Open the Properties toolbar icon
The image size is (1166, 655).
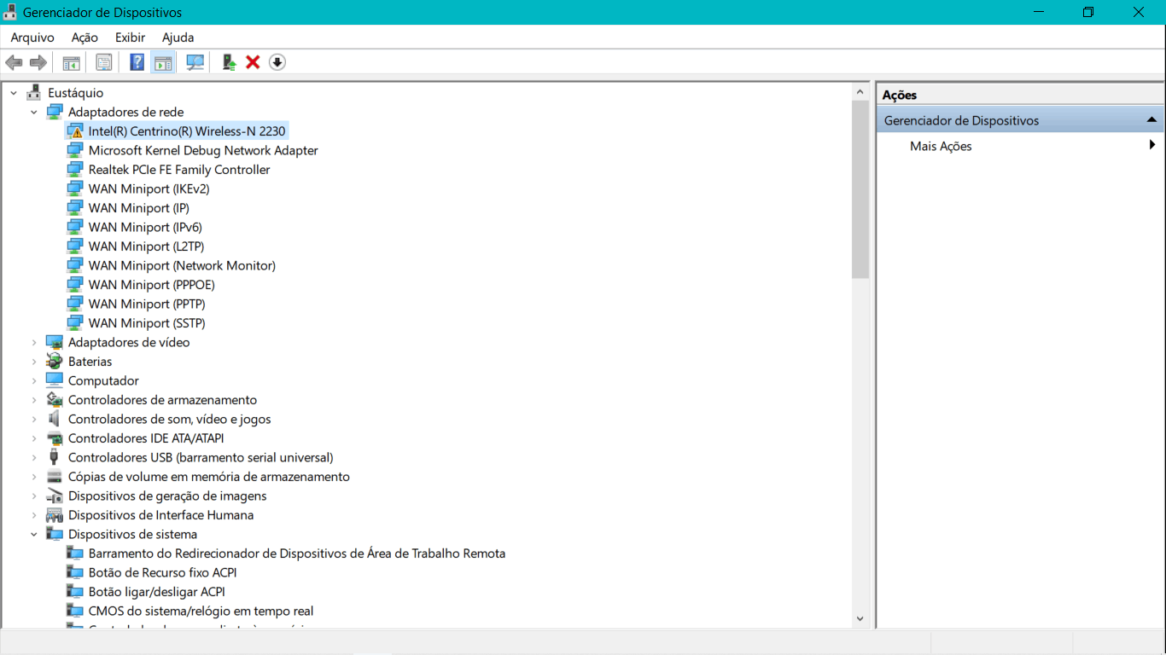[x=104, y=62]
